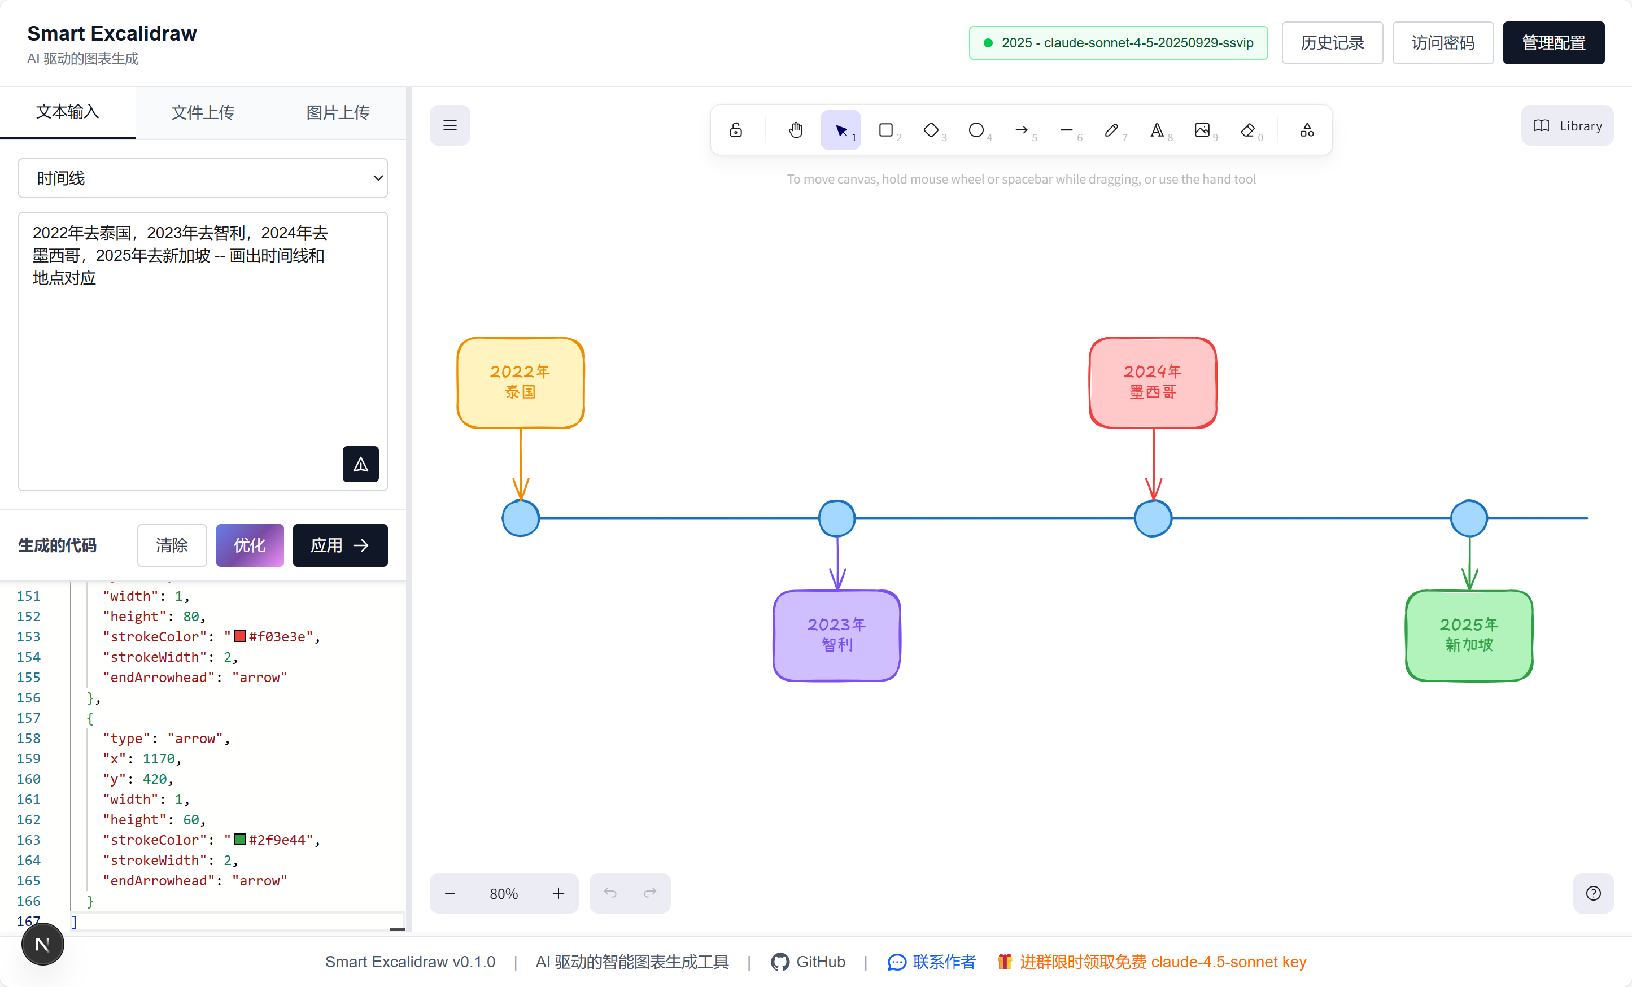
Task: Switch to the 图片上传 tab
Action: 338,112
